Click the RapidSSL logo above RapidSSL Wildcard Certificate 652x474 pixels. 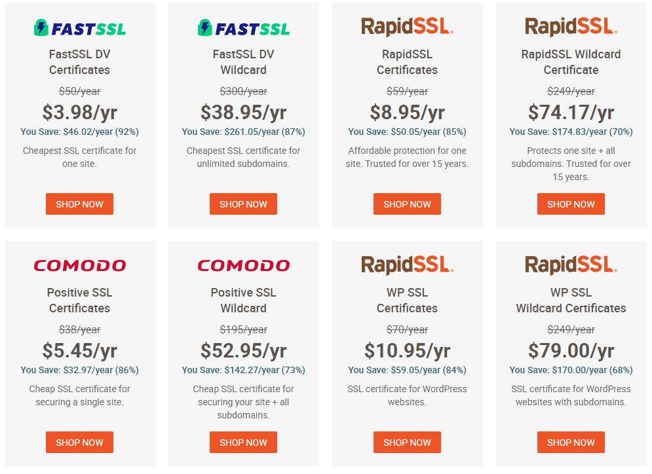[571, 27]
